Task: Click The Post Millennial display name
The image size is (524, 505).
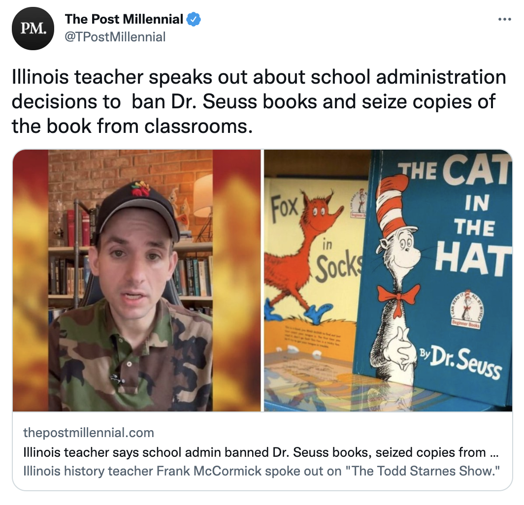Action: click(x=124, y=19)
